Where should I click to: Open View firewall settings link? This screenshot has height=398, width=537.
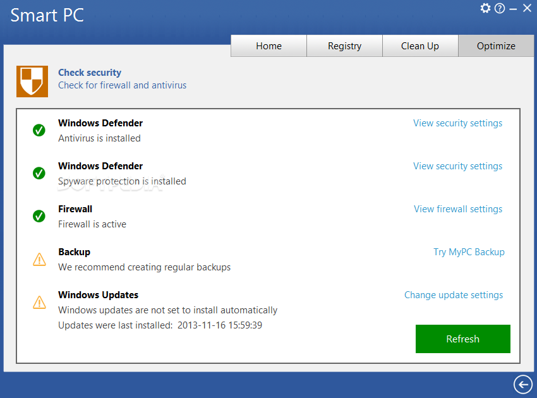click(x=458, y=209)
